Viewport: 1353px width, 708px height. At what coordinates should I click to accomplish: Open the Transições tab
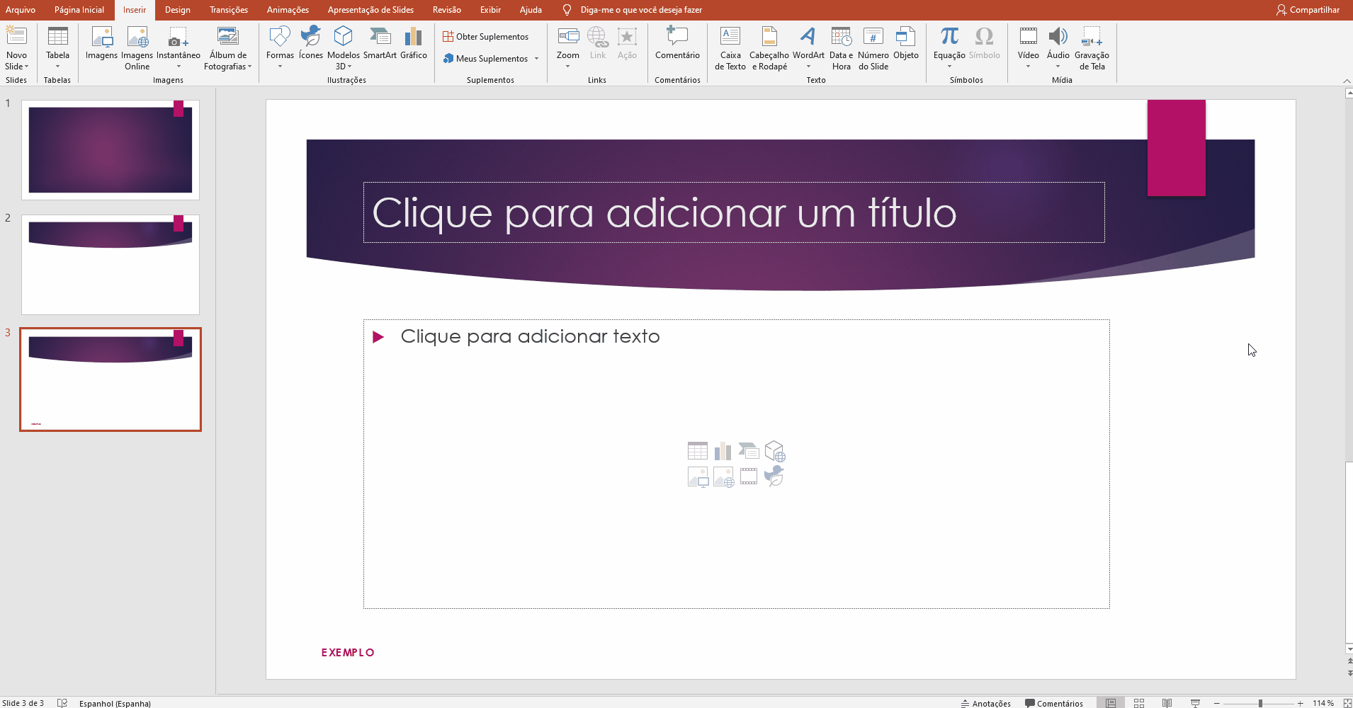click(x=229, y=10)
